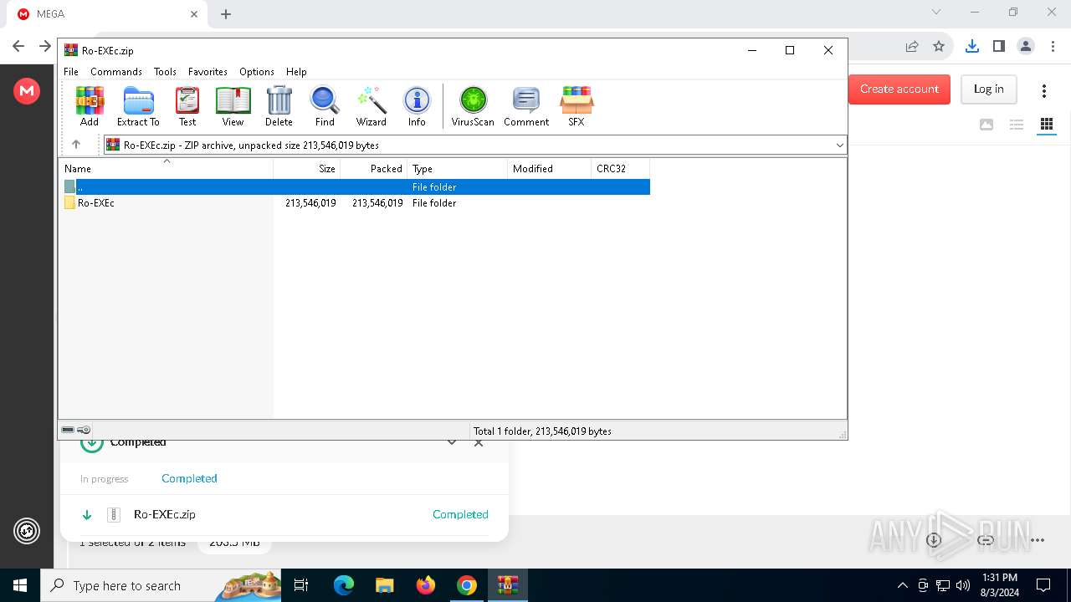Screen dimensions: 1071x602
Task: Close the MEGA browser tab
Action: pos(194,13)
